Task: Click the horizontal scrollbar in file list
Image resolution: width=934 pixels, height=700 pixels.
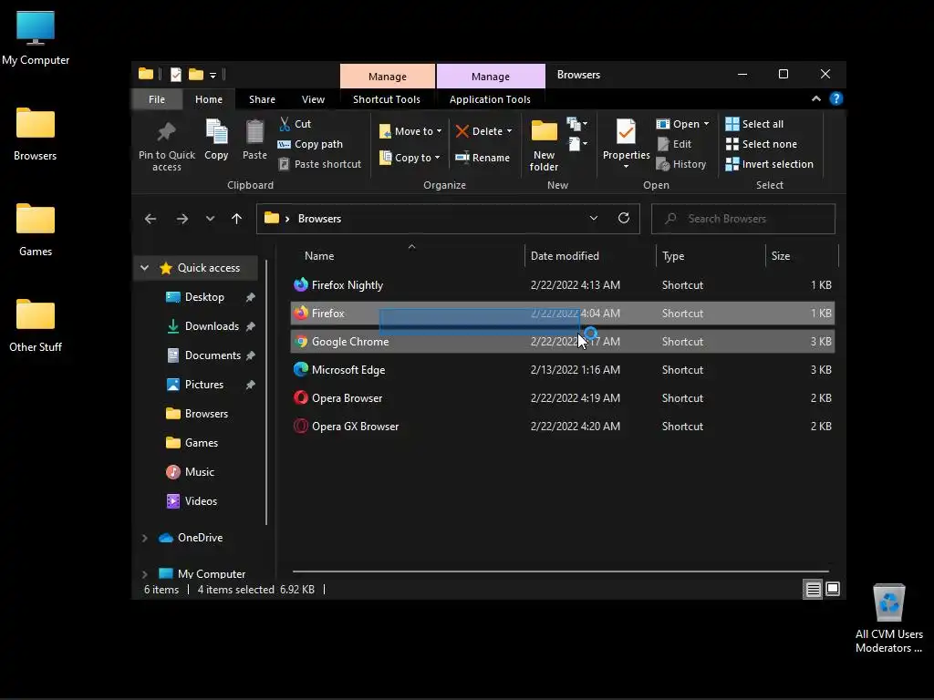Action: click(560, 571)
